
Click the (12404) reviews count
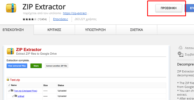(x=42, y=19)
